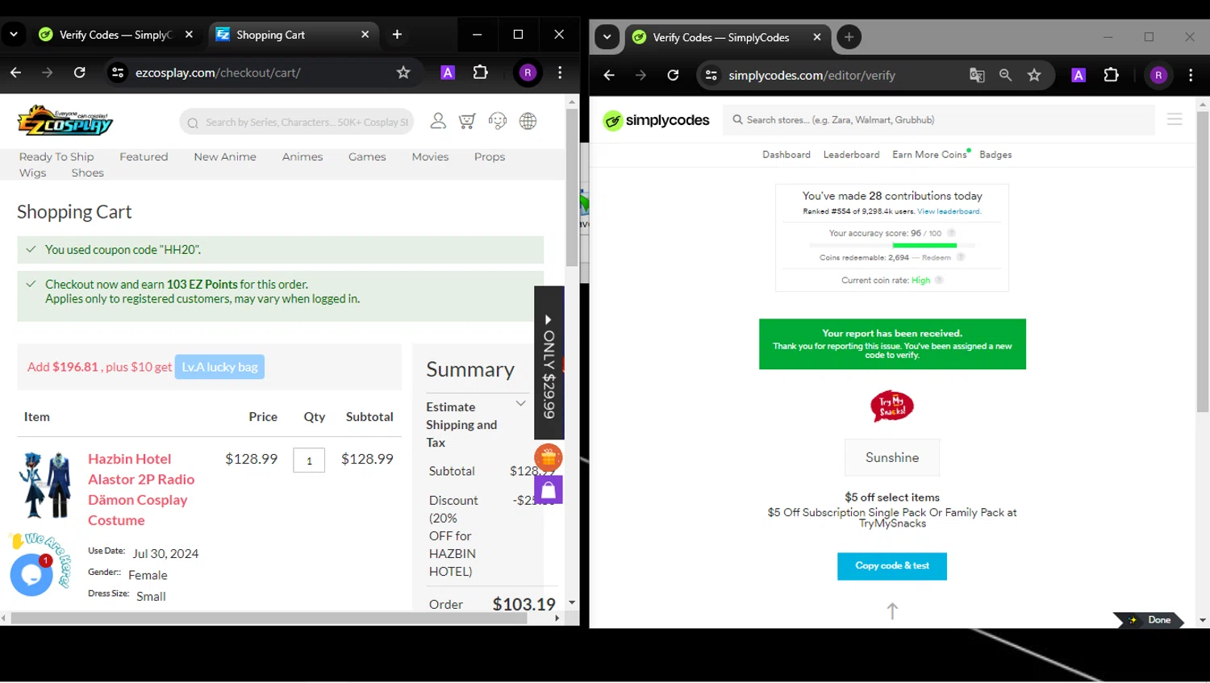Click Copy code & test button
1210x683 pixels.
[x=892, y=566]
